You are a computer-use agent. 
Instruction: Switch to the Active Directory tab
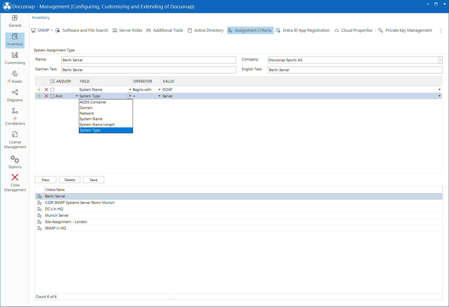click(x=206, y=30)
